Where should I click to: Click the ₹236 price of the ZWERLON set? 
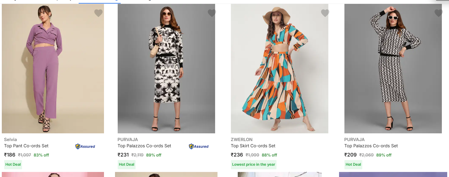237,155
